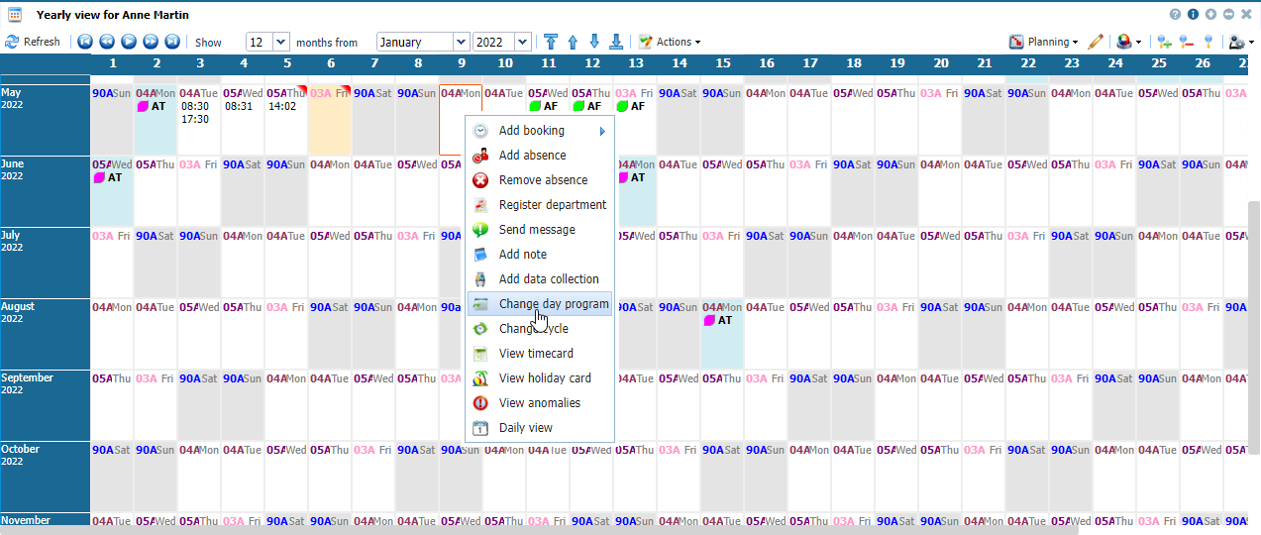Open the Planning dropdown menu
This screenshot has height=535, width=1261.
pyautogui.click(x=1045, y=42)
